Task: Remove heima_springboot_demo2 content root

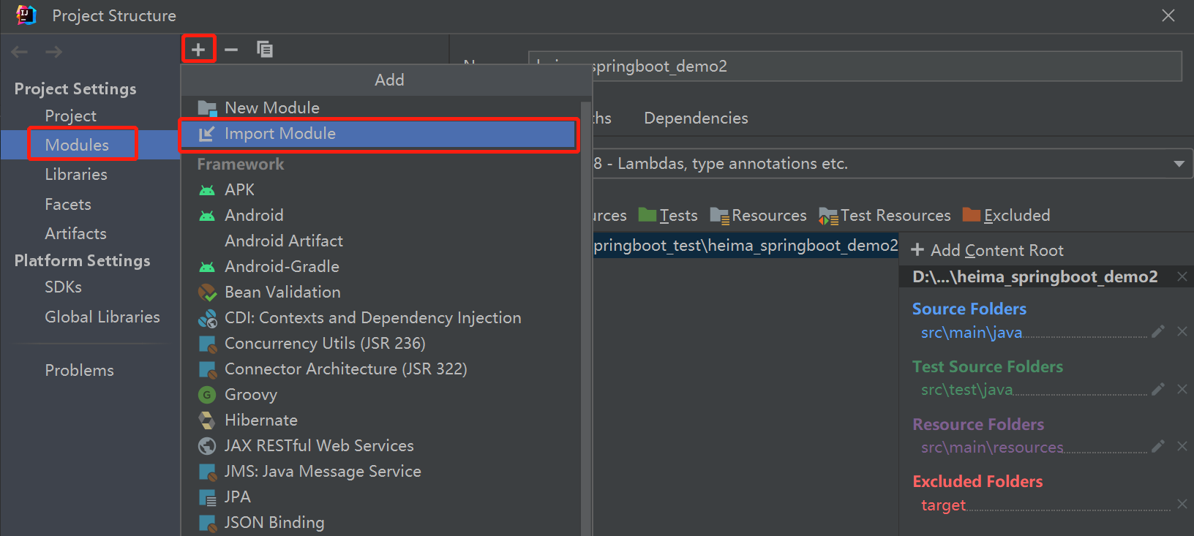Action: (1182, 276)
